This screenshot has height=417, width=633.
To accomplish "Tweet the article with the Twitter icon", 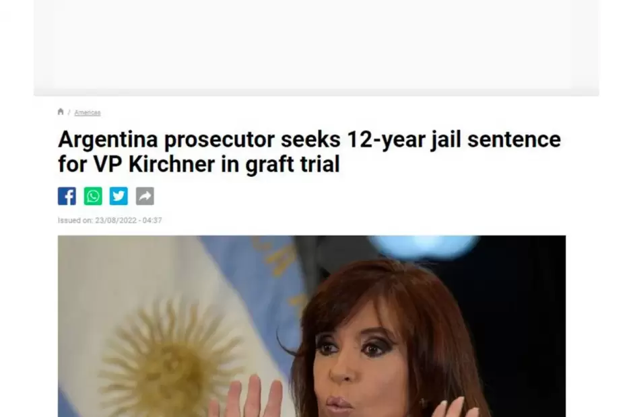I will (x=119, y=196).
